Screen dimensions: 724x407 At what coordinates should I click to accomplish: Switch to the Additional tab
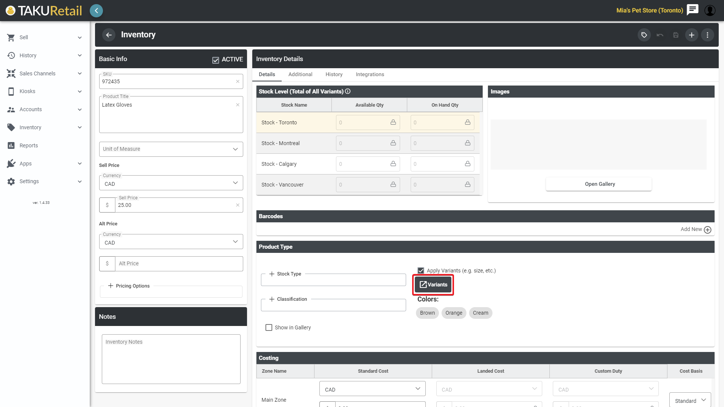(300, 74)
